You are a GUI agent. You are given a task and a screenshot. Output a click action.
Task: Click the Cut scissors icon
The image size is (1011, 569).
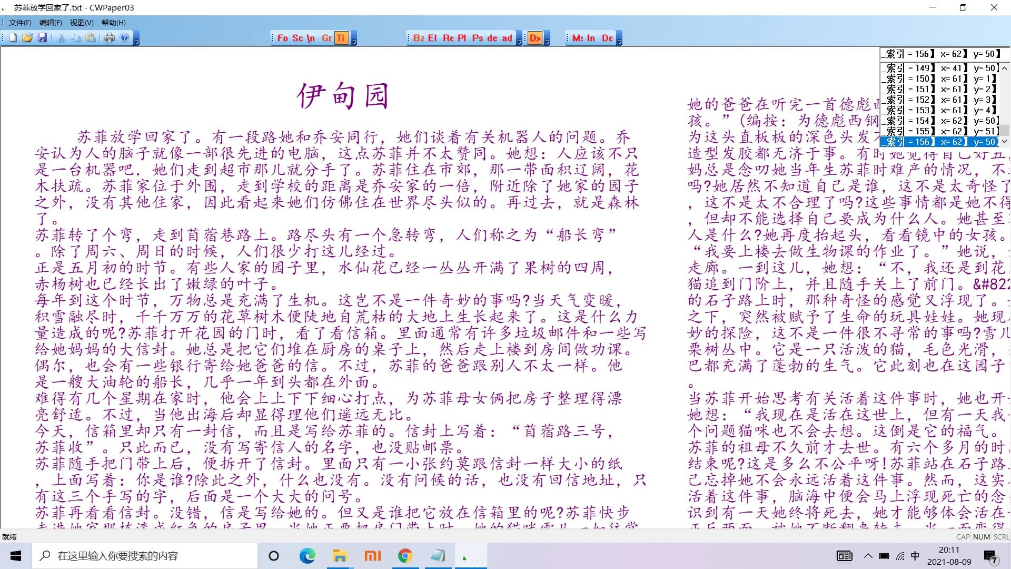point(61,38)
